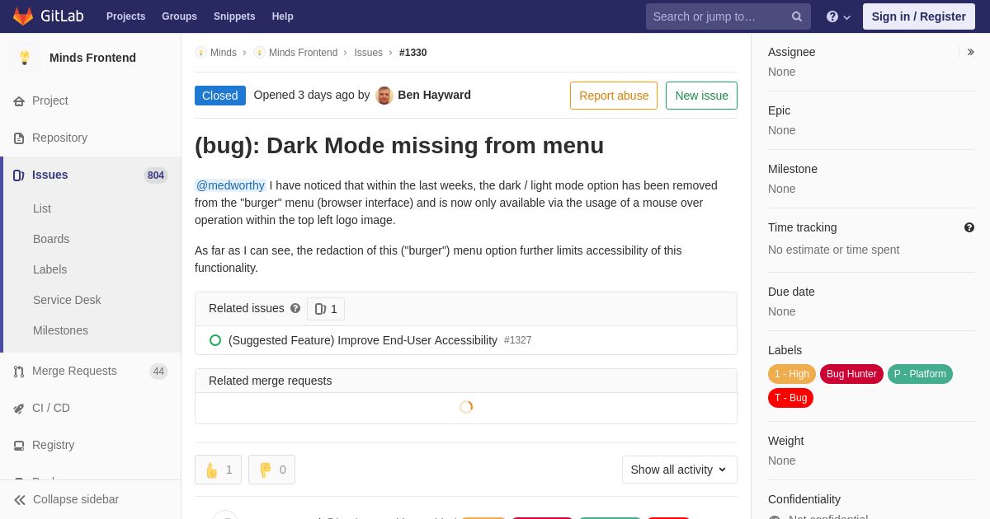Click the #1327 issue reference
Viewport: 990px width, 519px height.
(x=518, y=340)
